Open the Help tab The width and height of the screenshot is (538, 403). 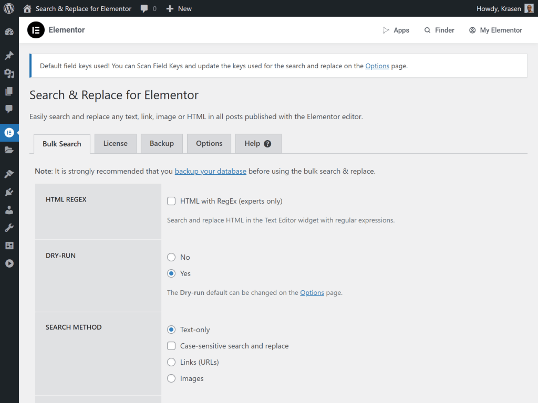[x=258, y=144]
